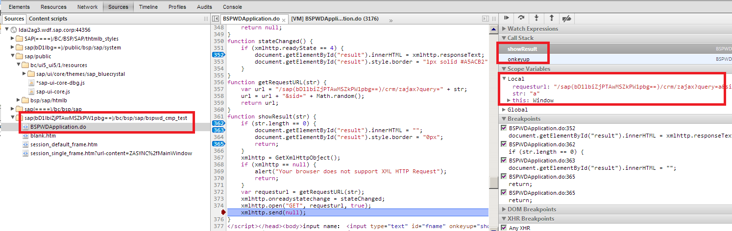Click folder icon of sap/ui/core/themes/sap_bluecrystal
The image size is (732, 231).
click(31, 74)
